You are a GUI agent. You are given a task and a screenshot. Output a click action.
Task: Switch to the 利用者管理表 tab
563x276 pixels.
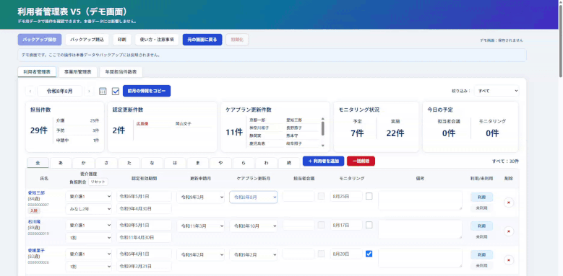pos(37,71)
